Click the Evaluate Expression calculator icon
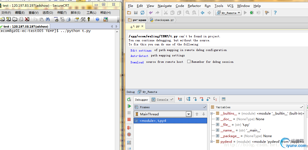 coord(223,99)
